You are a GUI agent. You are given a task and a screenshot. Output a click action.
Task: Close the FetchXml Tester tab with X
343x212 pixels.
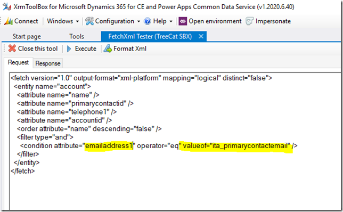(x=201, y=36)
